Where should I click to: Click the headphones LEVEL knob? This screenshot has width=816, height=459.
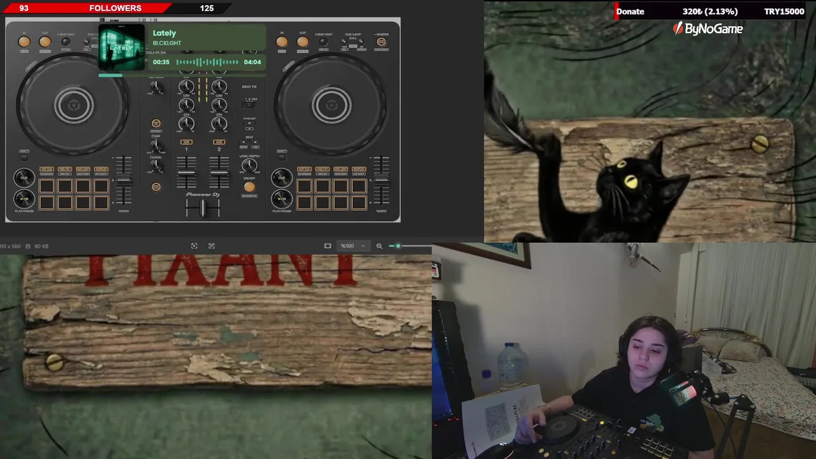(x=156, y=166)
